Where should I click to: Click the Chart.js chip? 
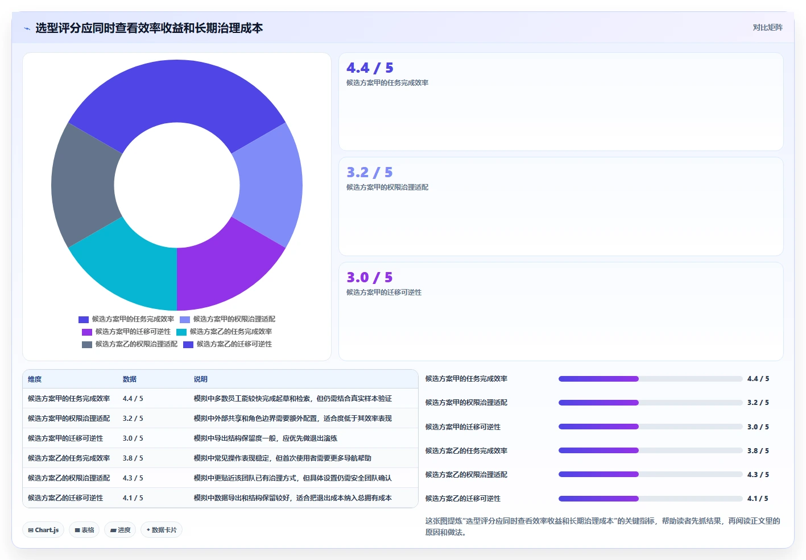click(43, 530)
